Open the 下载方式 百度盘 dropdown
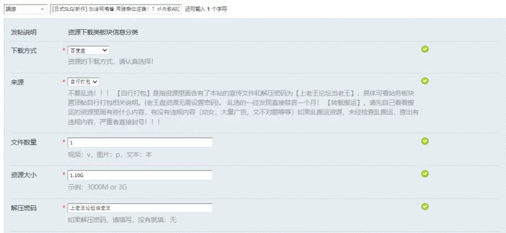 click(x=88, y=51)
